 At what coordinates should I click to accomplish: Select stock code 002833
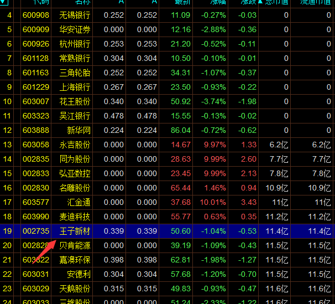36,173
